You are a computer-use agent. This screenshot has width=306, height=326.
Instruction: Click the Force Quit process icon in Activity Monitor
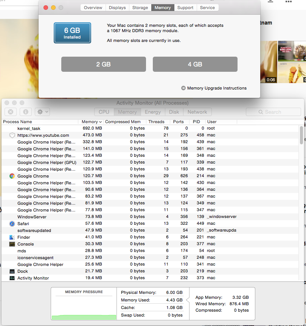coord(11,112)
